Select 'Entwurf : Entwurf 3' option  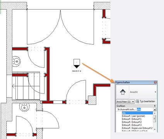[x=132, y=125]
